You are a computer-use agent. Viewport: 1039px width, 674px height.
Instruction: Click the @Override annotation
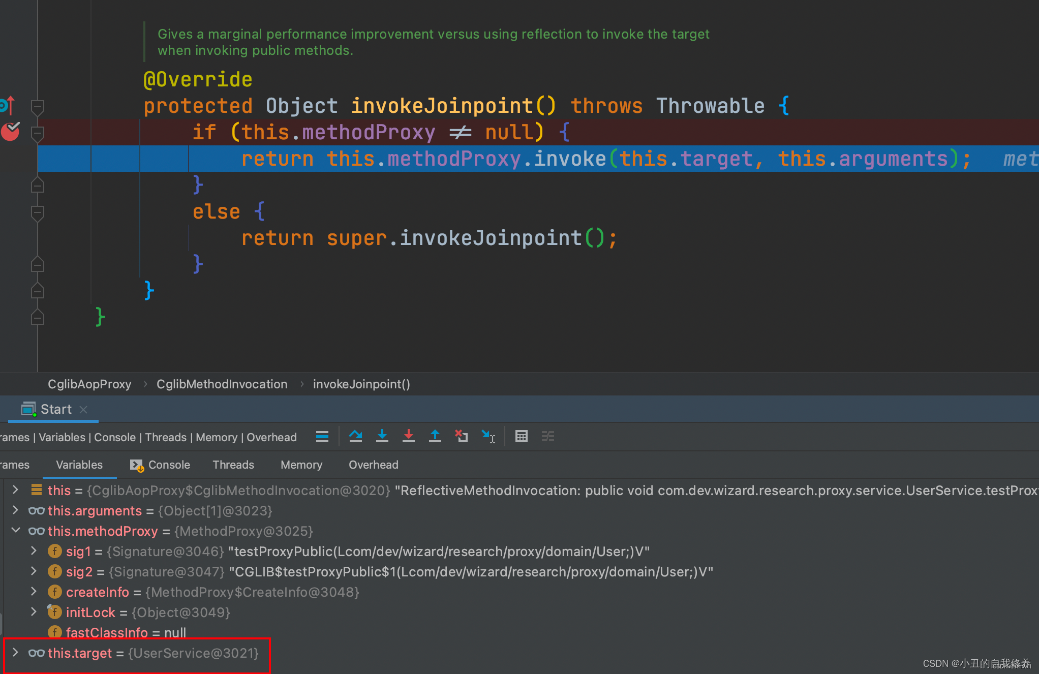click(198, 79)
